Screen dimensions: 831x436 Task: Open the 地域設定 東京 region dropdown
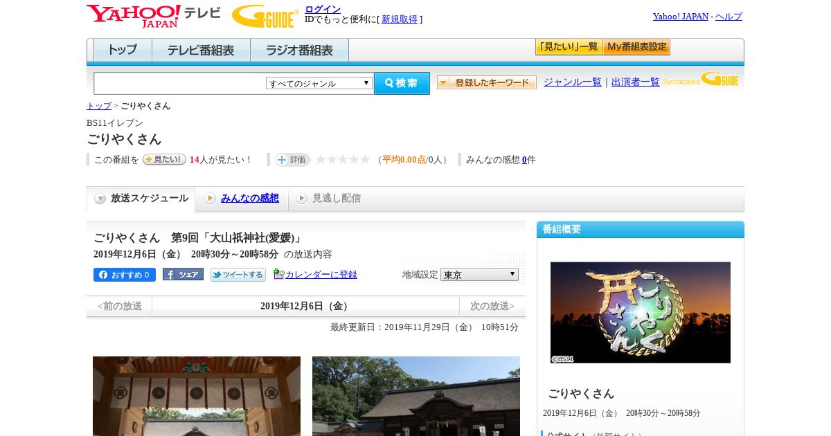[x=479, y=275]
